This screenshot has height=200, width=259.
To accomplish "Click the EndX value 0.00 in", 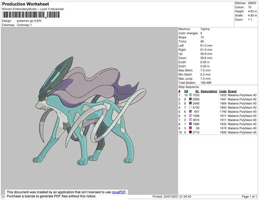I will tap(205, 62).
